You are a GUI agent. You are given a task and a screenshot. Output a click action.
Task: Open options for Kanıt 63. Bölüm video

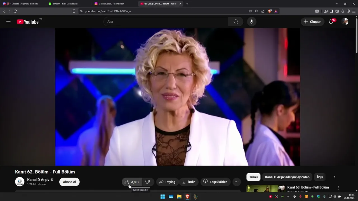click(x=338, y=188)
